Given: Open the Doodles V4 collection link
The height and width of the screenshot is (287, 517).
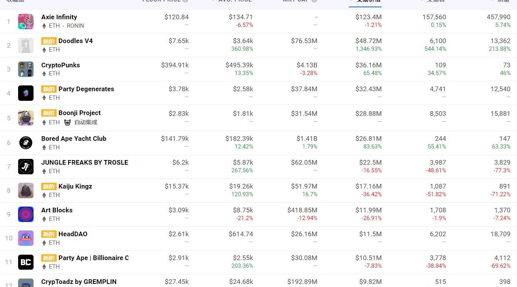Looking at the screenshot, I should 76,41.
